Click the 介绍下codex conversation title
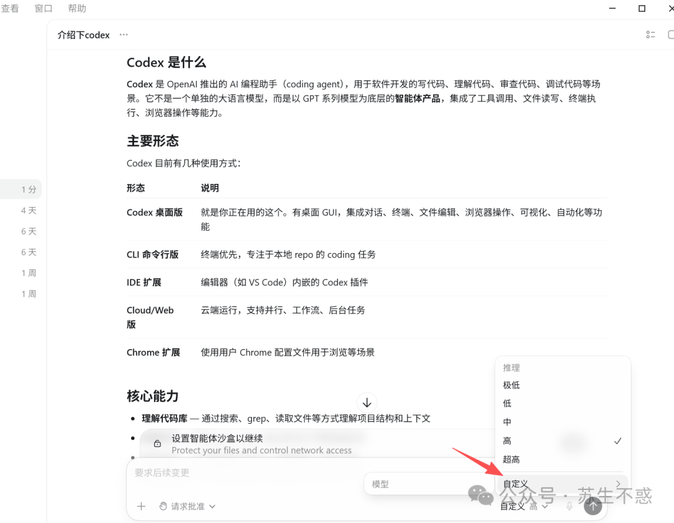The image size is (674, 523). tap(84, 35)
